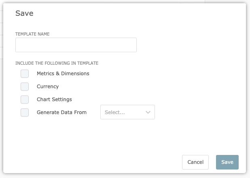This screenshot has height=178, width=250.
Task: Click the Save dialog title
Action: point(24,13)
